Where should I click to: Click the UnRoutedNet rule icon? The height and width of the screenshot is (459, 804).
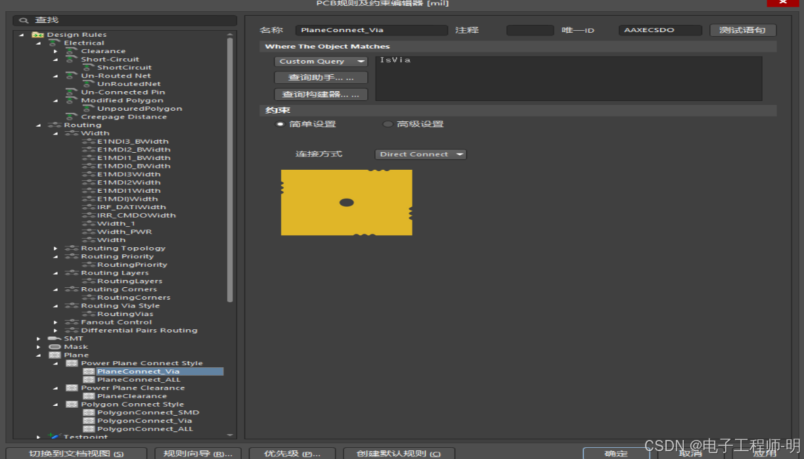click(x=88, y=84)
